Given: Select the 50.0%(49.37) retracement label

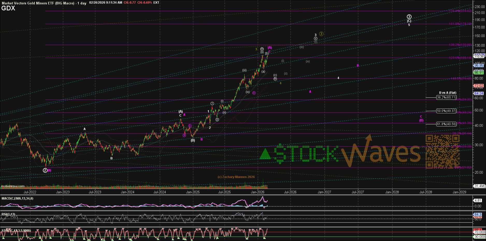Looking at the screenshot, I should [446, 111].
